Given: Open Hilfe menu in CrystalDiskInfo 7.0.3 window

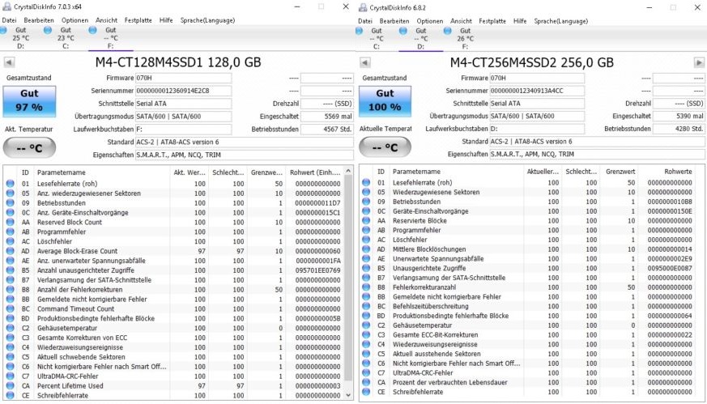Looking at the screenshot, I should 166,20.
